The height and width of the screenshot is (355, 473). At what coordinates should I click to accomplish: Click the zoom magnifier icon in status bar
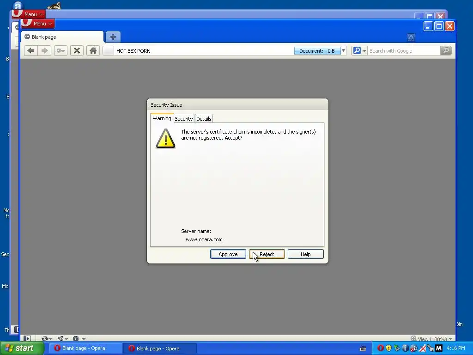coord(413,339)
